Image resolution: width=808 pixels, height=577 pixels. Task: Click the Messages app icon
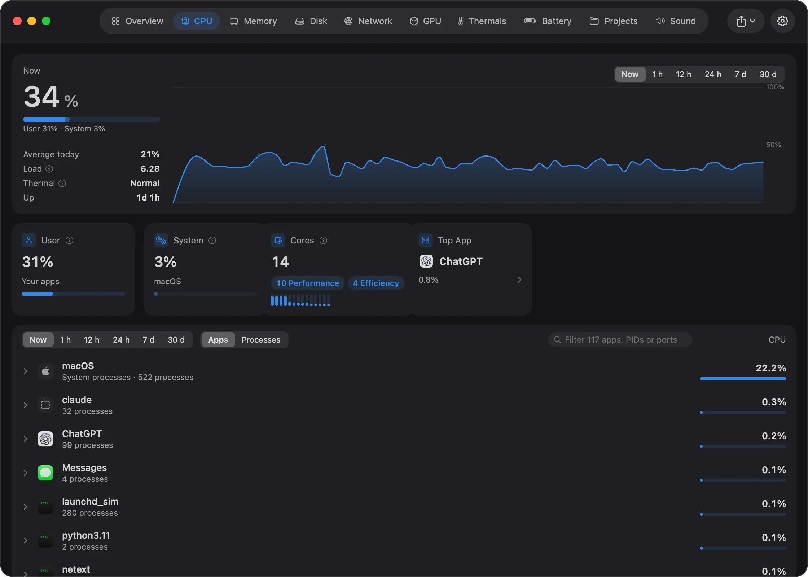pos(45,473)
